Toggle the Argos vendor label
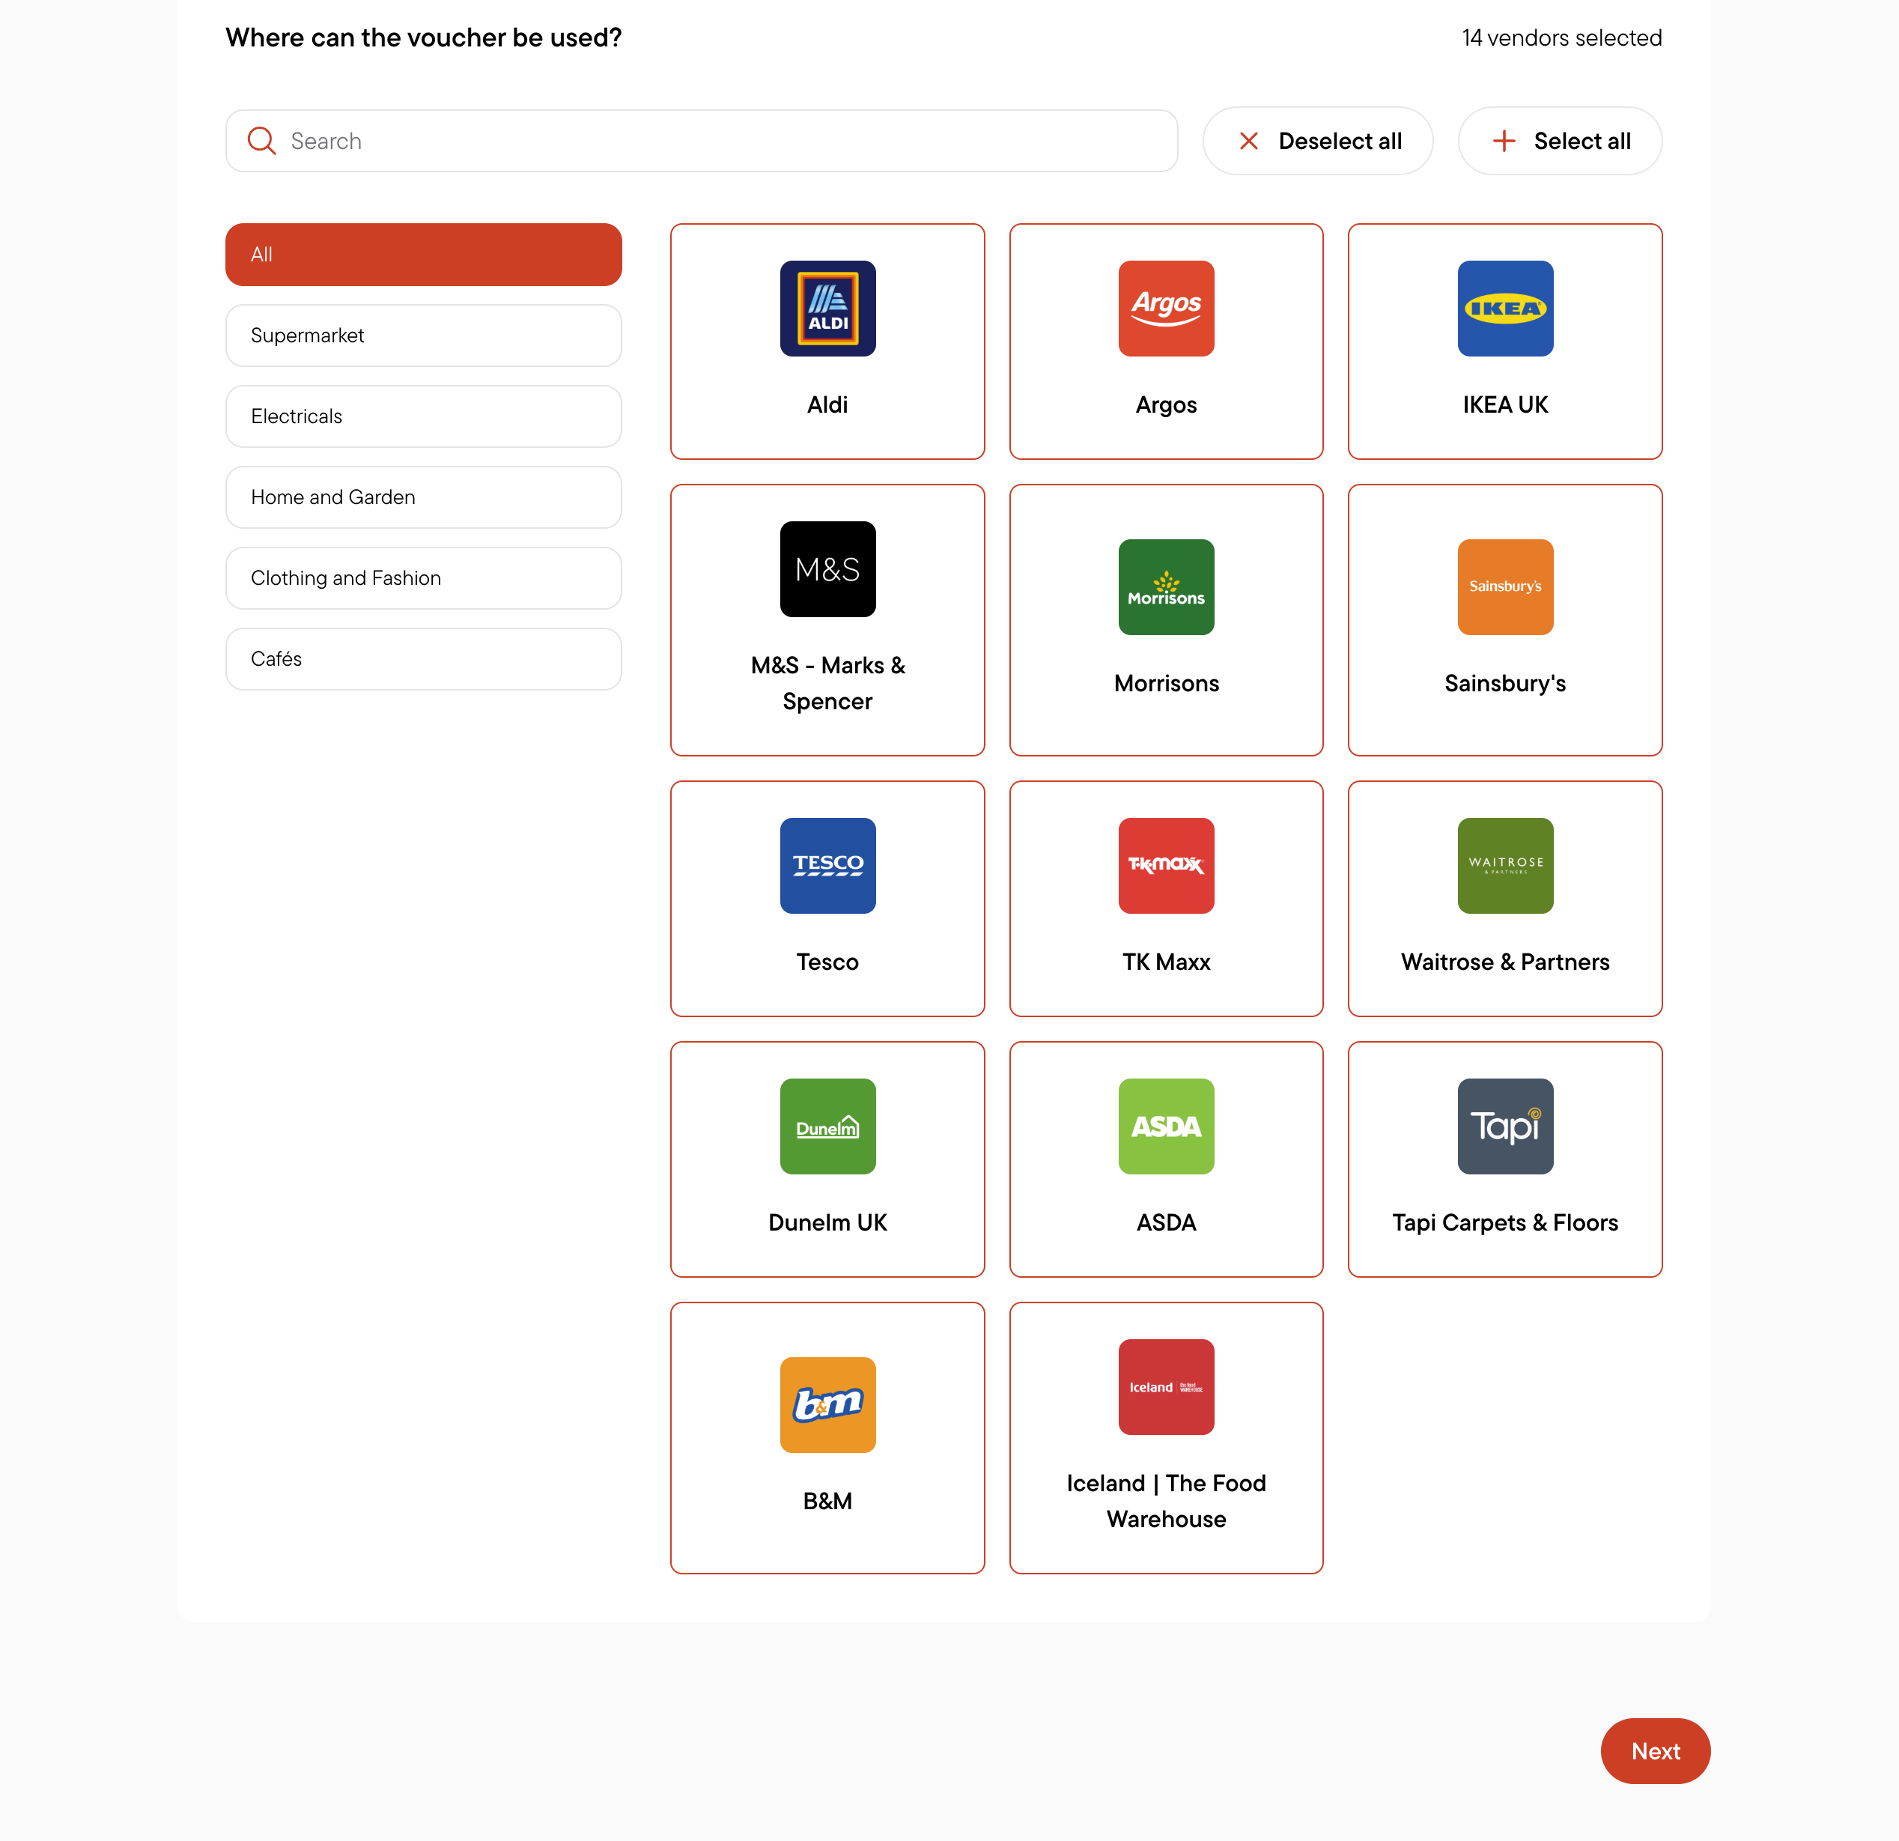The height and width of the screenshot is (1841, 1899). (x=1166, y=405)
